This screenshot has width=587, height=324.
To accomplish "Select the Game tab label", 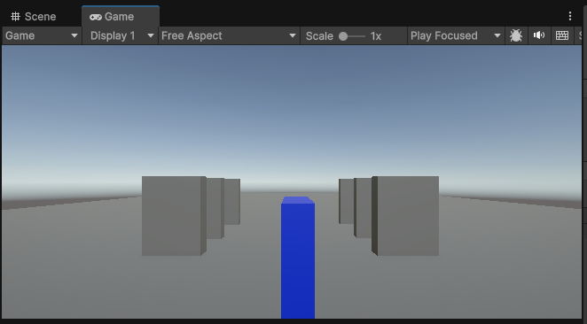I will [119, 17].
